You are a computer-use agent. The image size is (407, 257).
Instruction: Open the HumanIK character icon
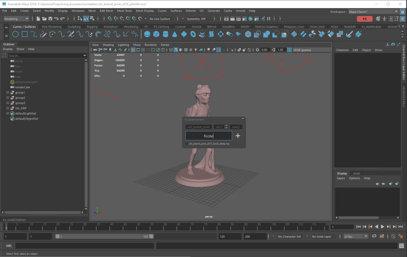[x=384, y=19]
